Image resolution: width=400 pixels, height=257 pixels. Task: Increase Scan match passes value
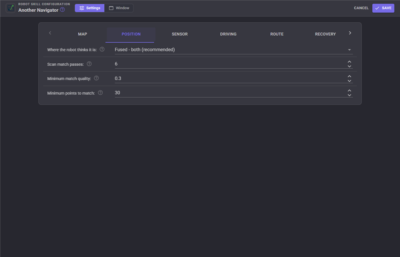point(350,62)
